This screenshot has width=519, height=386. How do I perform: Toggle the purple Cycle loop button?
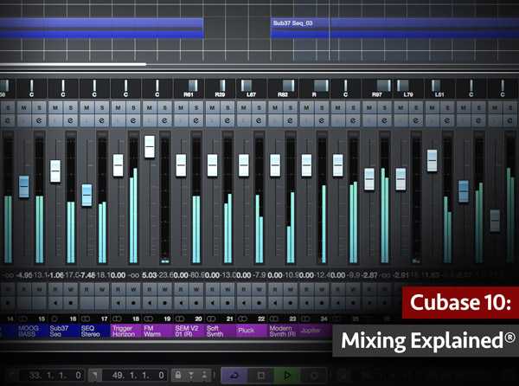tap(234, 375)
